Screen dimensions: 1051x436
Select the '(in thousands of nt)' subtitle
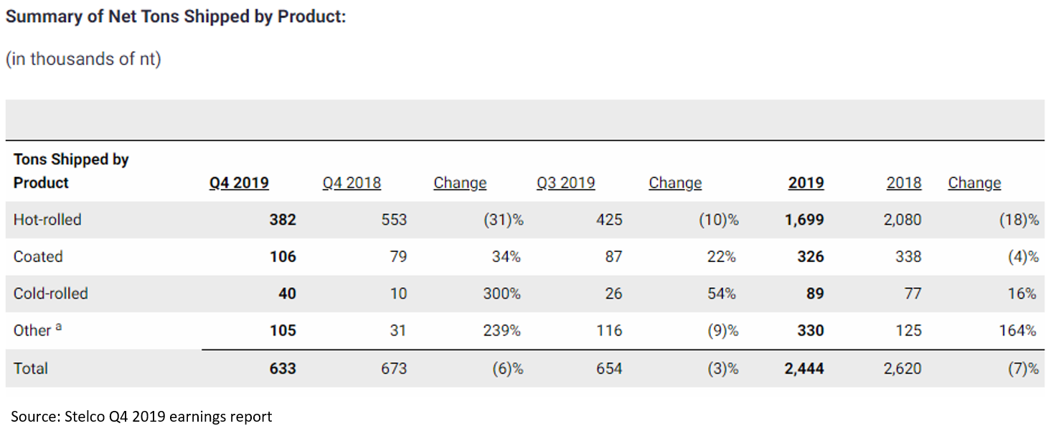pos(83,59)
